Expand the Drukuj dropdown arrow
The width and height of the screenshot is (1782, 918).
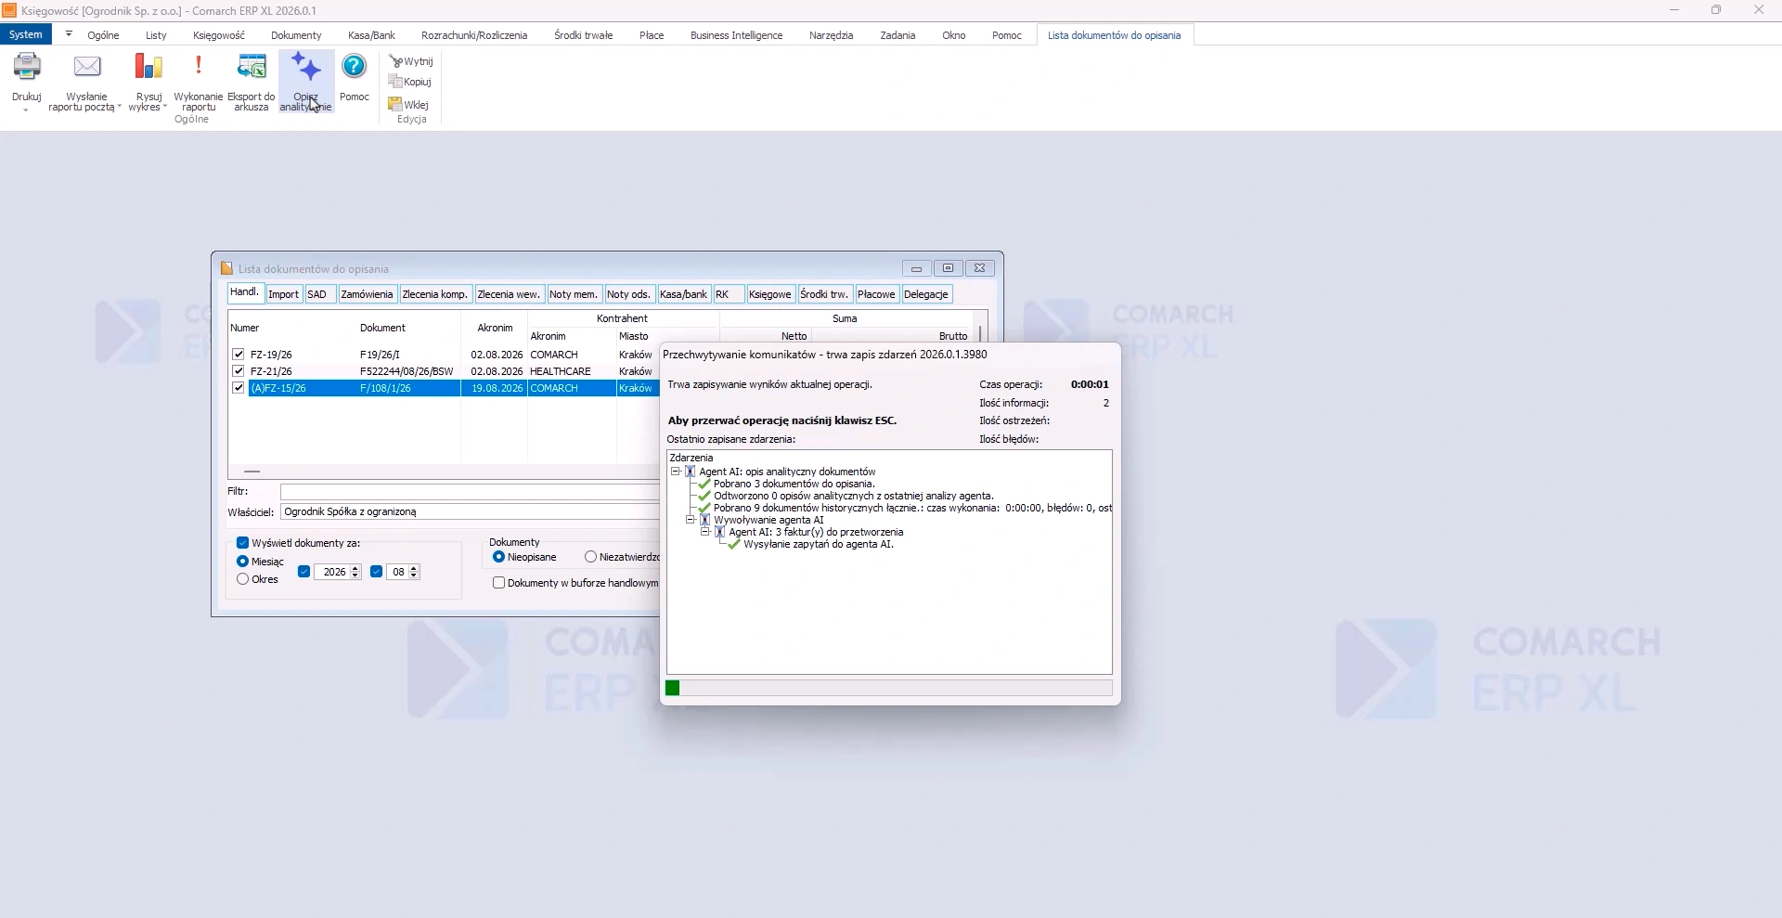tap(26, 110)
